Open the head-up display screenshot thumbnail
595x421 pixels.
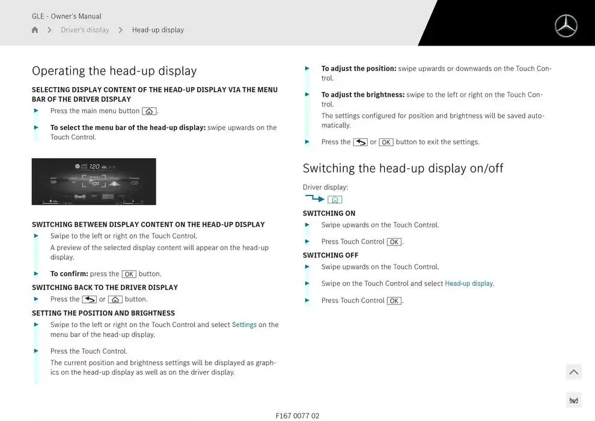click(94, 182)
